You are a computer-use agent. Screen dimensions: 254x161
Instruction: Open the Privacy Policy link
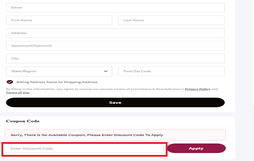[198, 89]
